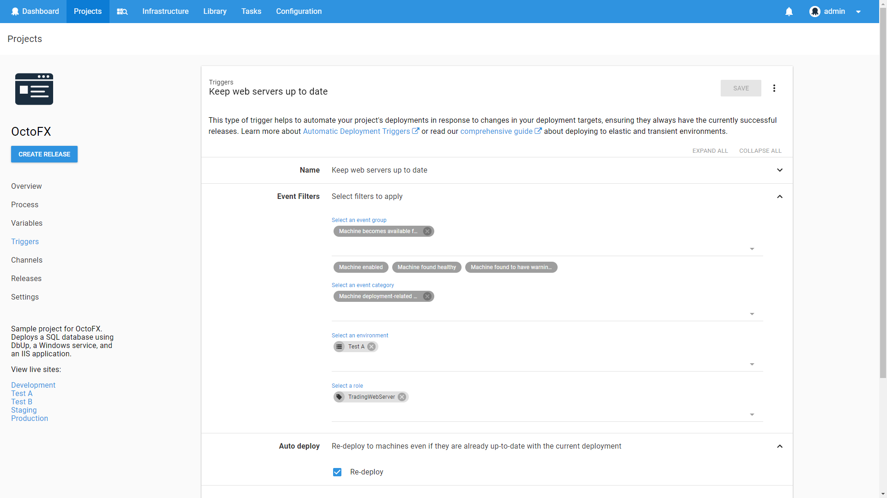Click the admin user avatar icon
The image size is (887, 498).
[x=815, y=12]
